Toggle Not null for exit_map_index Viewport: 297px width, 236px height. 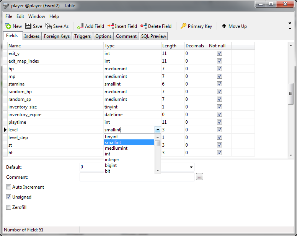pyautogui.click(x=219, y=61)
